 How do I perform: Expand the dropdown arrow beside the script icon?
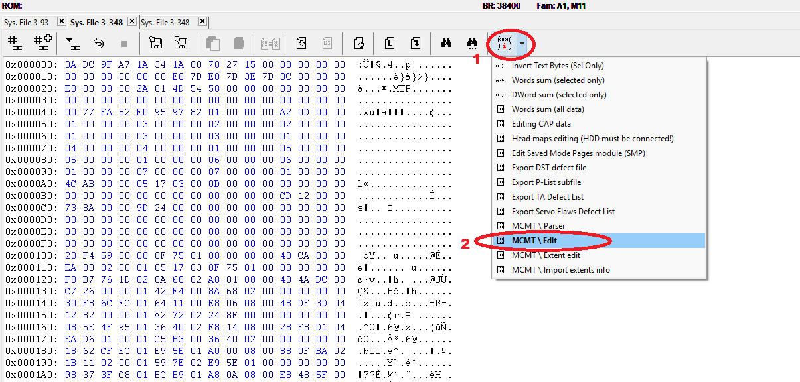[x=522, y=44]
